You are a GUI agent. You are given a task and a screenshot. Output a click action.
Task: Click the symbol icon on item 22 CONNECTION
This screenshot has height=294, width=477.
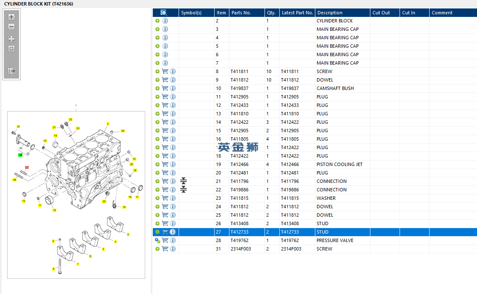(183, 190)
